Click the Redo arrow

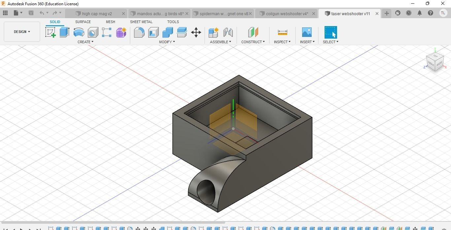coord(55,13)
